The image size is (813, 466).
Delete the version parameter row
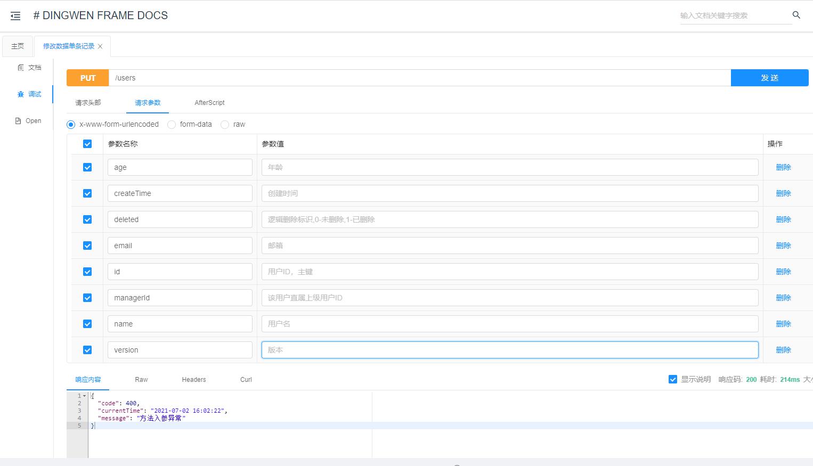(x=783, y=350)
